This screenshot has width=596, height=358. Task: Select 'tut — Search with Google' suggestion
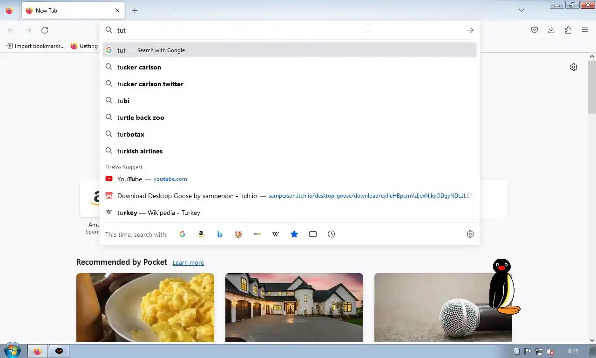(x=290, y=50)
